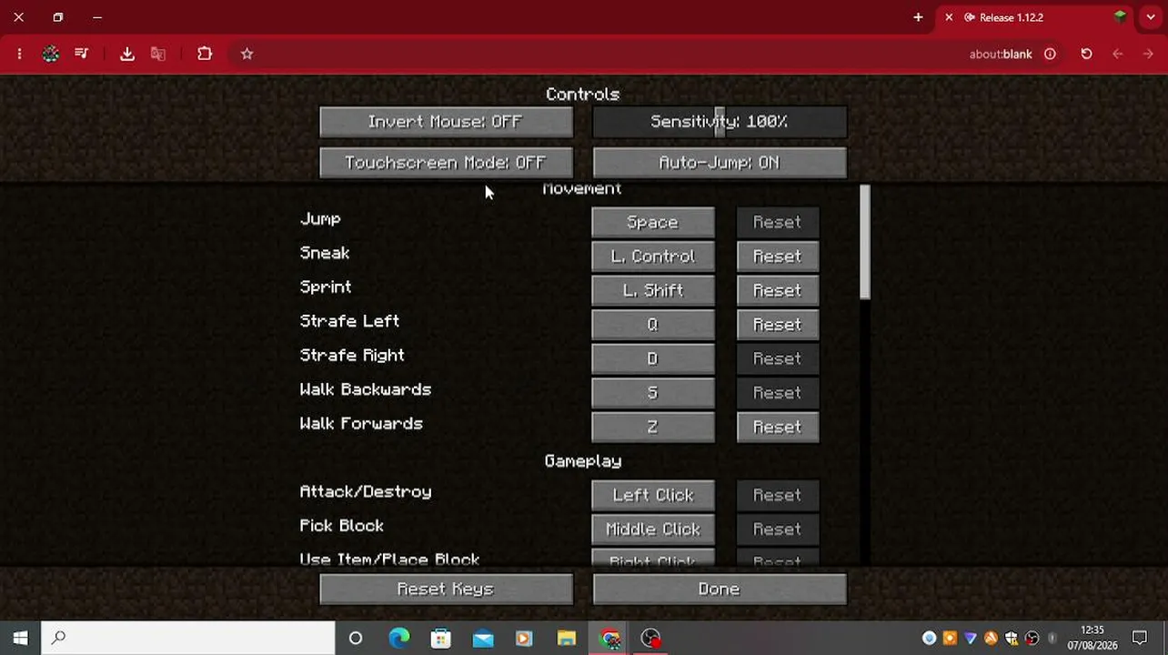The height and width of the screenshot is (655, 1168).
Task: Reload the page
Action: [x=1086, y=55]
